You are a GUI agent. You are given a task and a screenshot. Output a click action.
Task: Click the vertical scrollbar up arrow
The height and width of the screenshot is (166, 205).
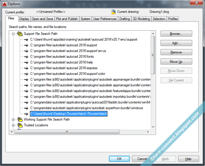tap(153, 33)
